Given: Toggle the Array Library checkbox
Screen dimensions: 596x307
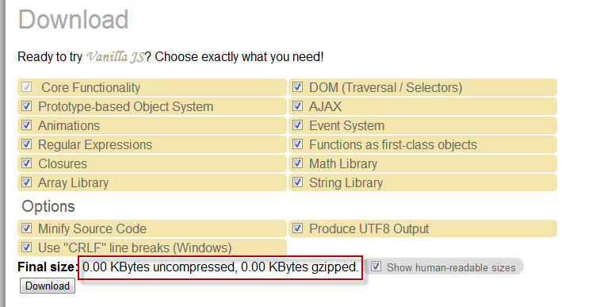Looking at the screenshot, I should click(26, 182).
